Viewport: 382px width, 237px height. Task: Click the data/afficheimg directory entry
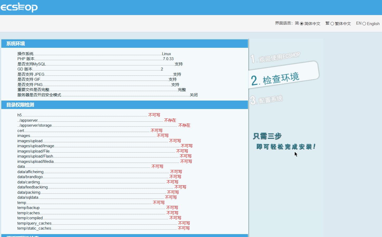click(x=31, y=172)
